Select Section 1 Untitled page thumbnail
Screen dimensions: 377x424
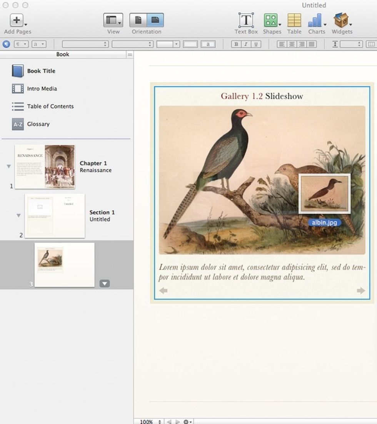tap(55, 216)
